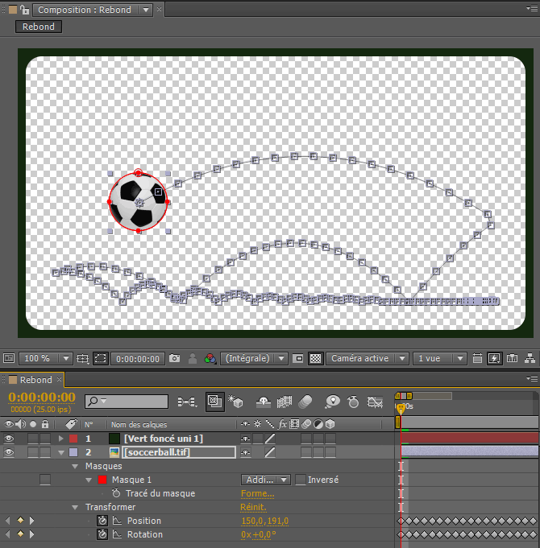540x548 pixels.
Task: Open the composition flowchart icon in viewer bar
Action: tap(530, 358)
